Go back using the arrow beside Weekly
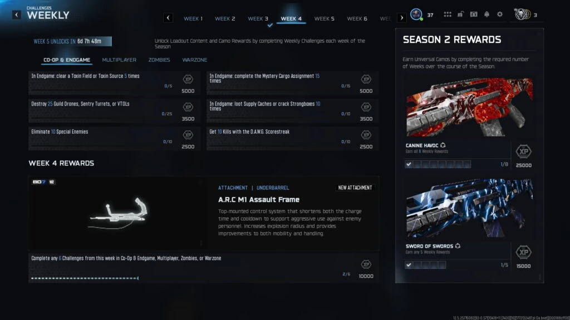Screen dimensions: 570x320 (16, 15)
